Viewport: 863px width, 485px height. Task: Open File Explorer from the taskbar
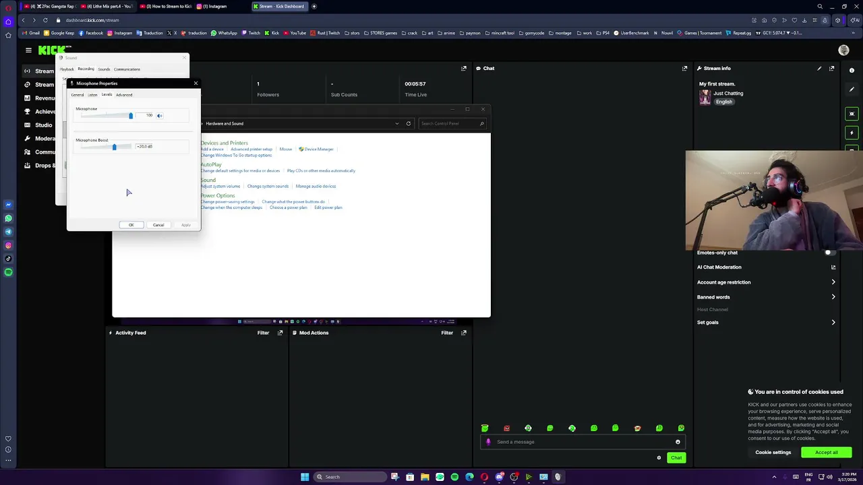pyautogui.click(x=425, y=477)
